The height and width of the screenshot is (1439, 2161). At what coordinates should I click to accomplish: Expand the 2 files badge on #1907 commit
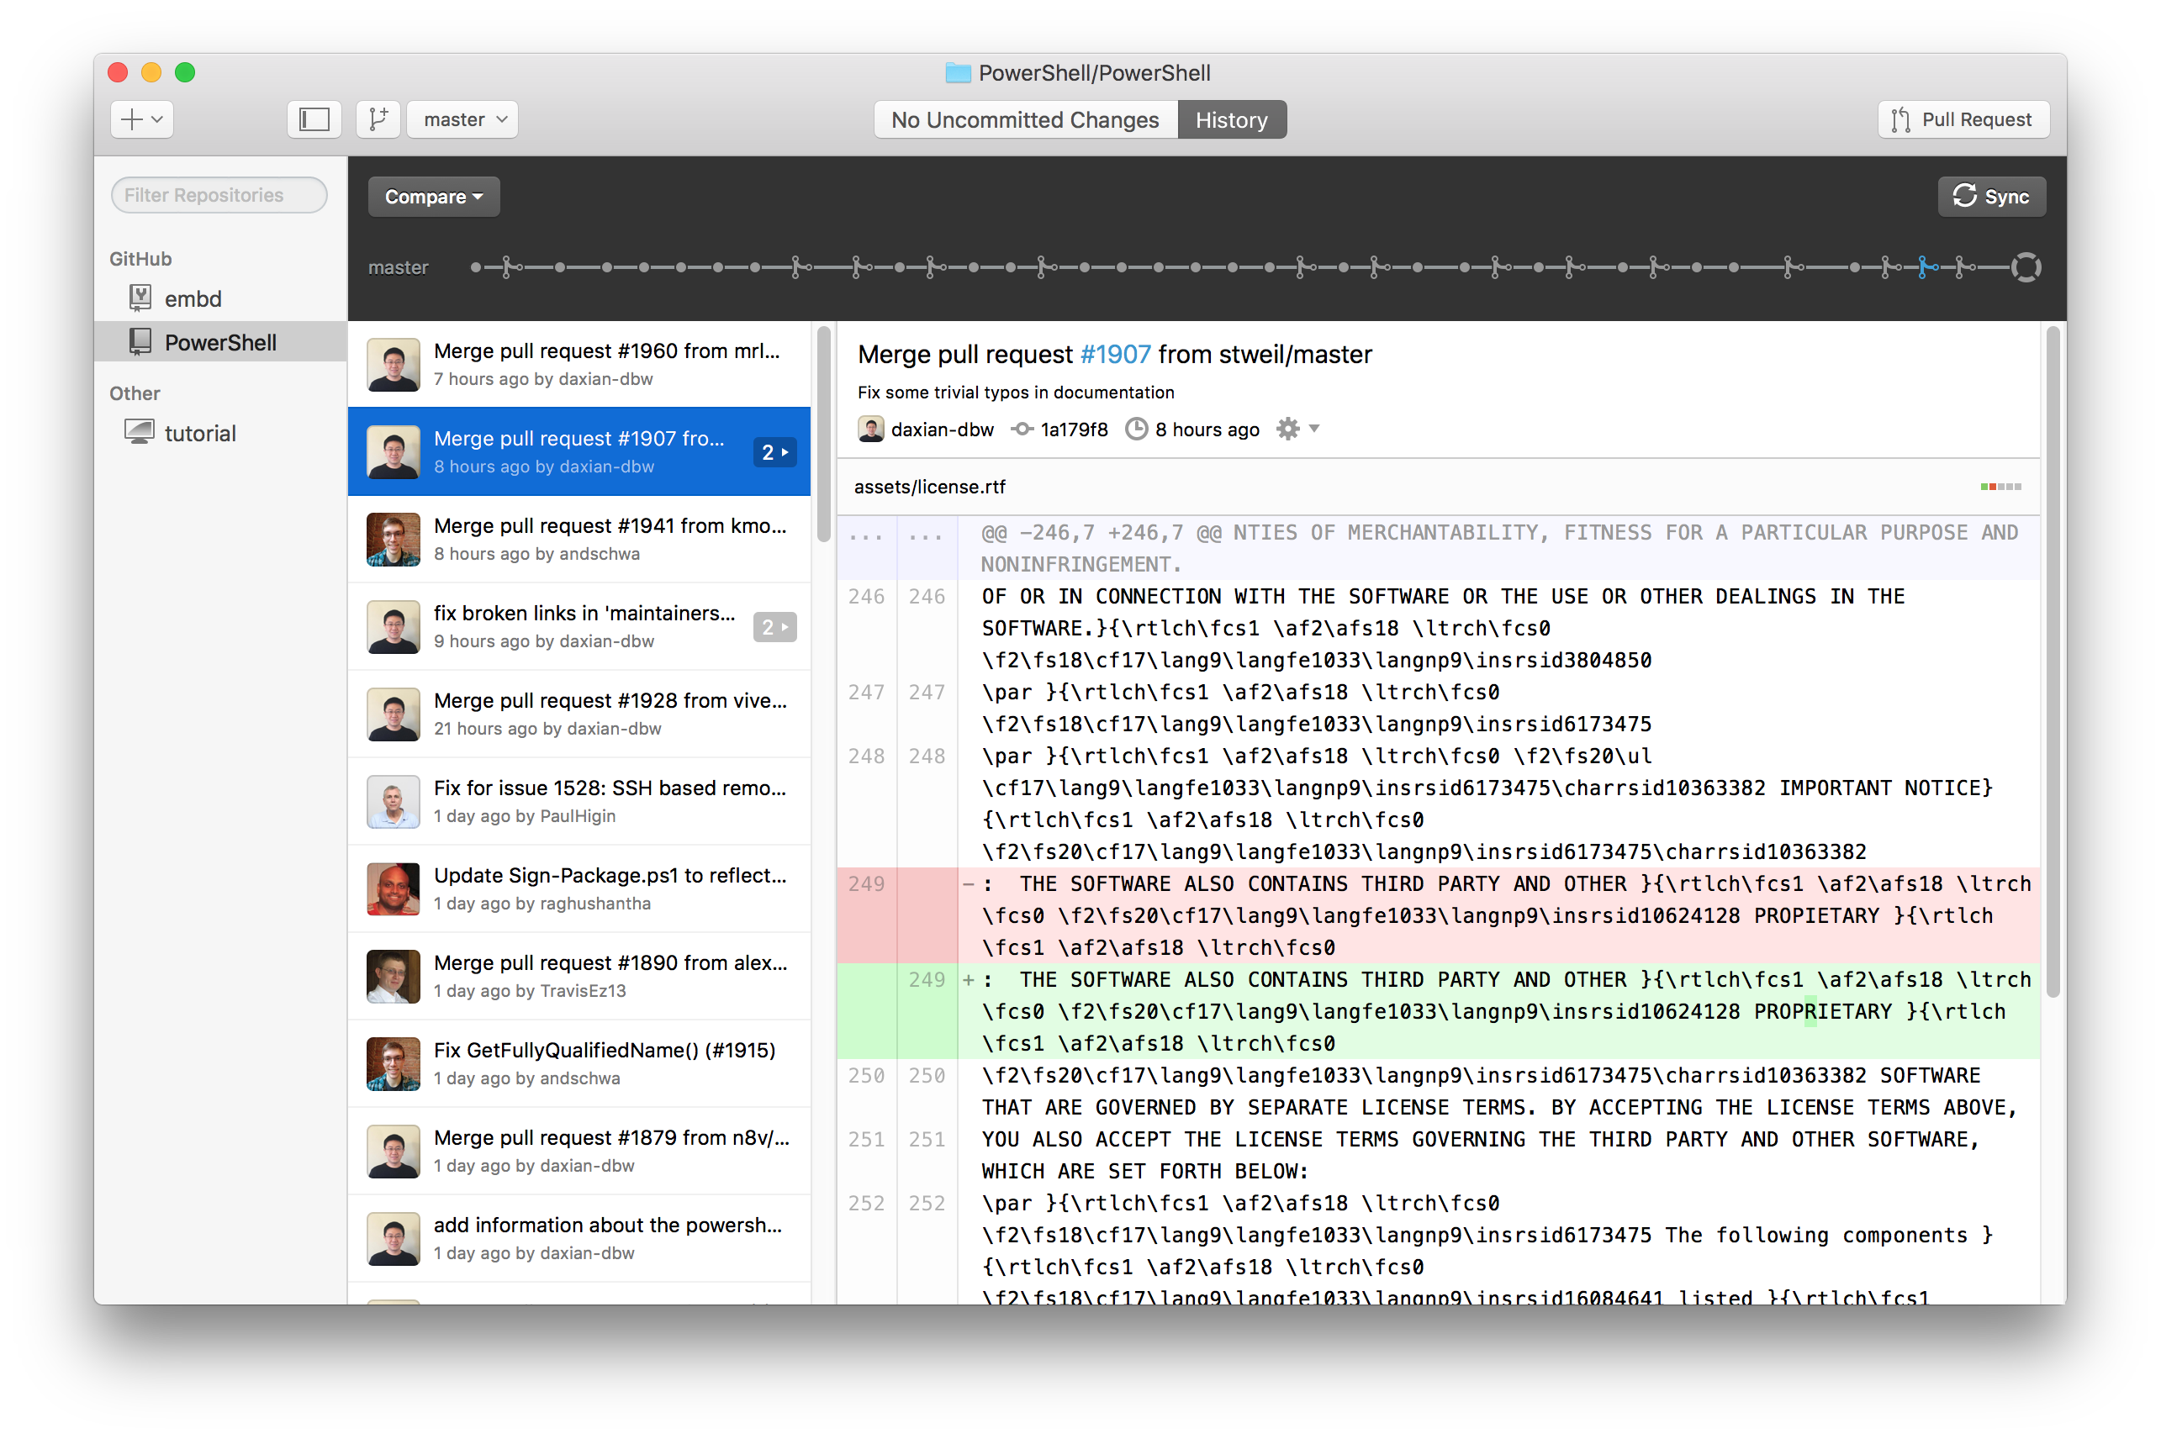774,451
